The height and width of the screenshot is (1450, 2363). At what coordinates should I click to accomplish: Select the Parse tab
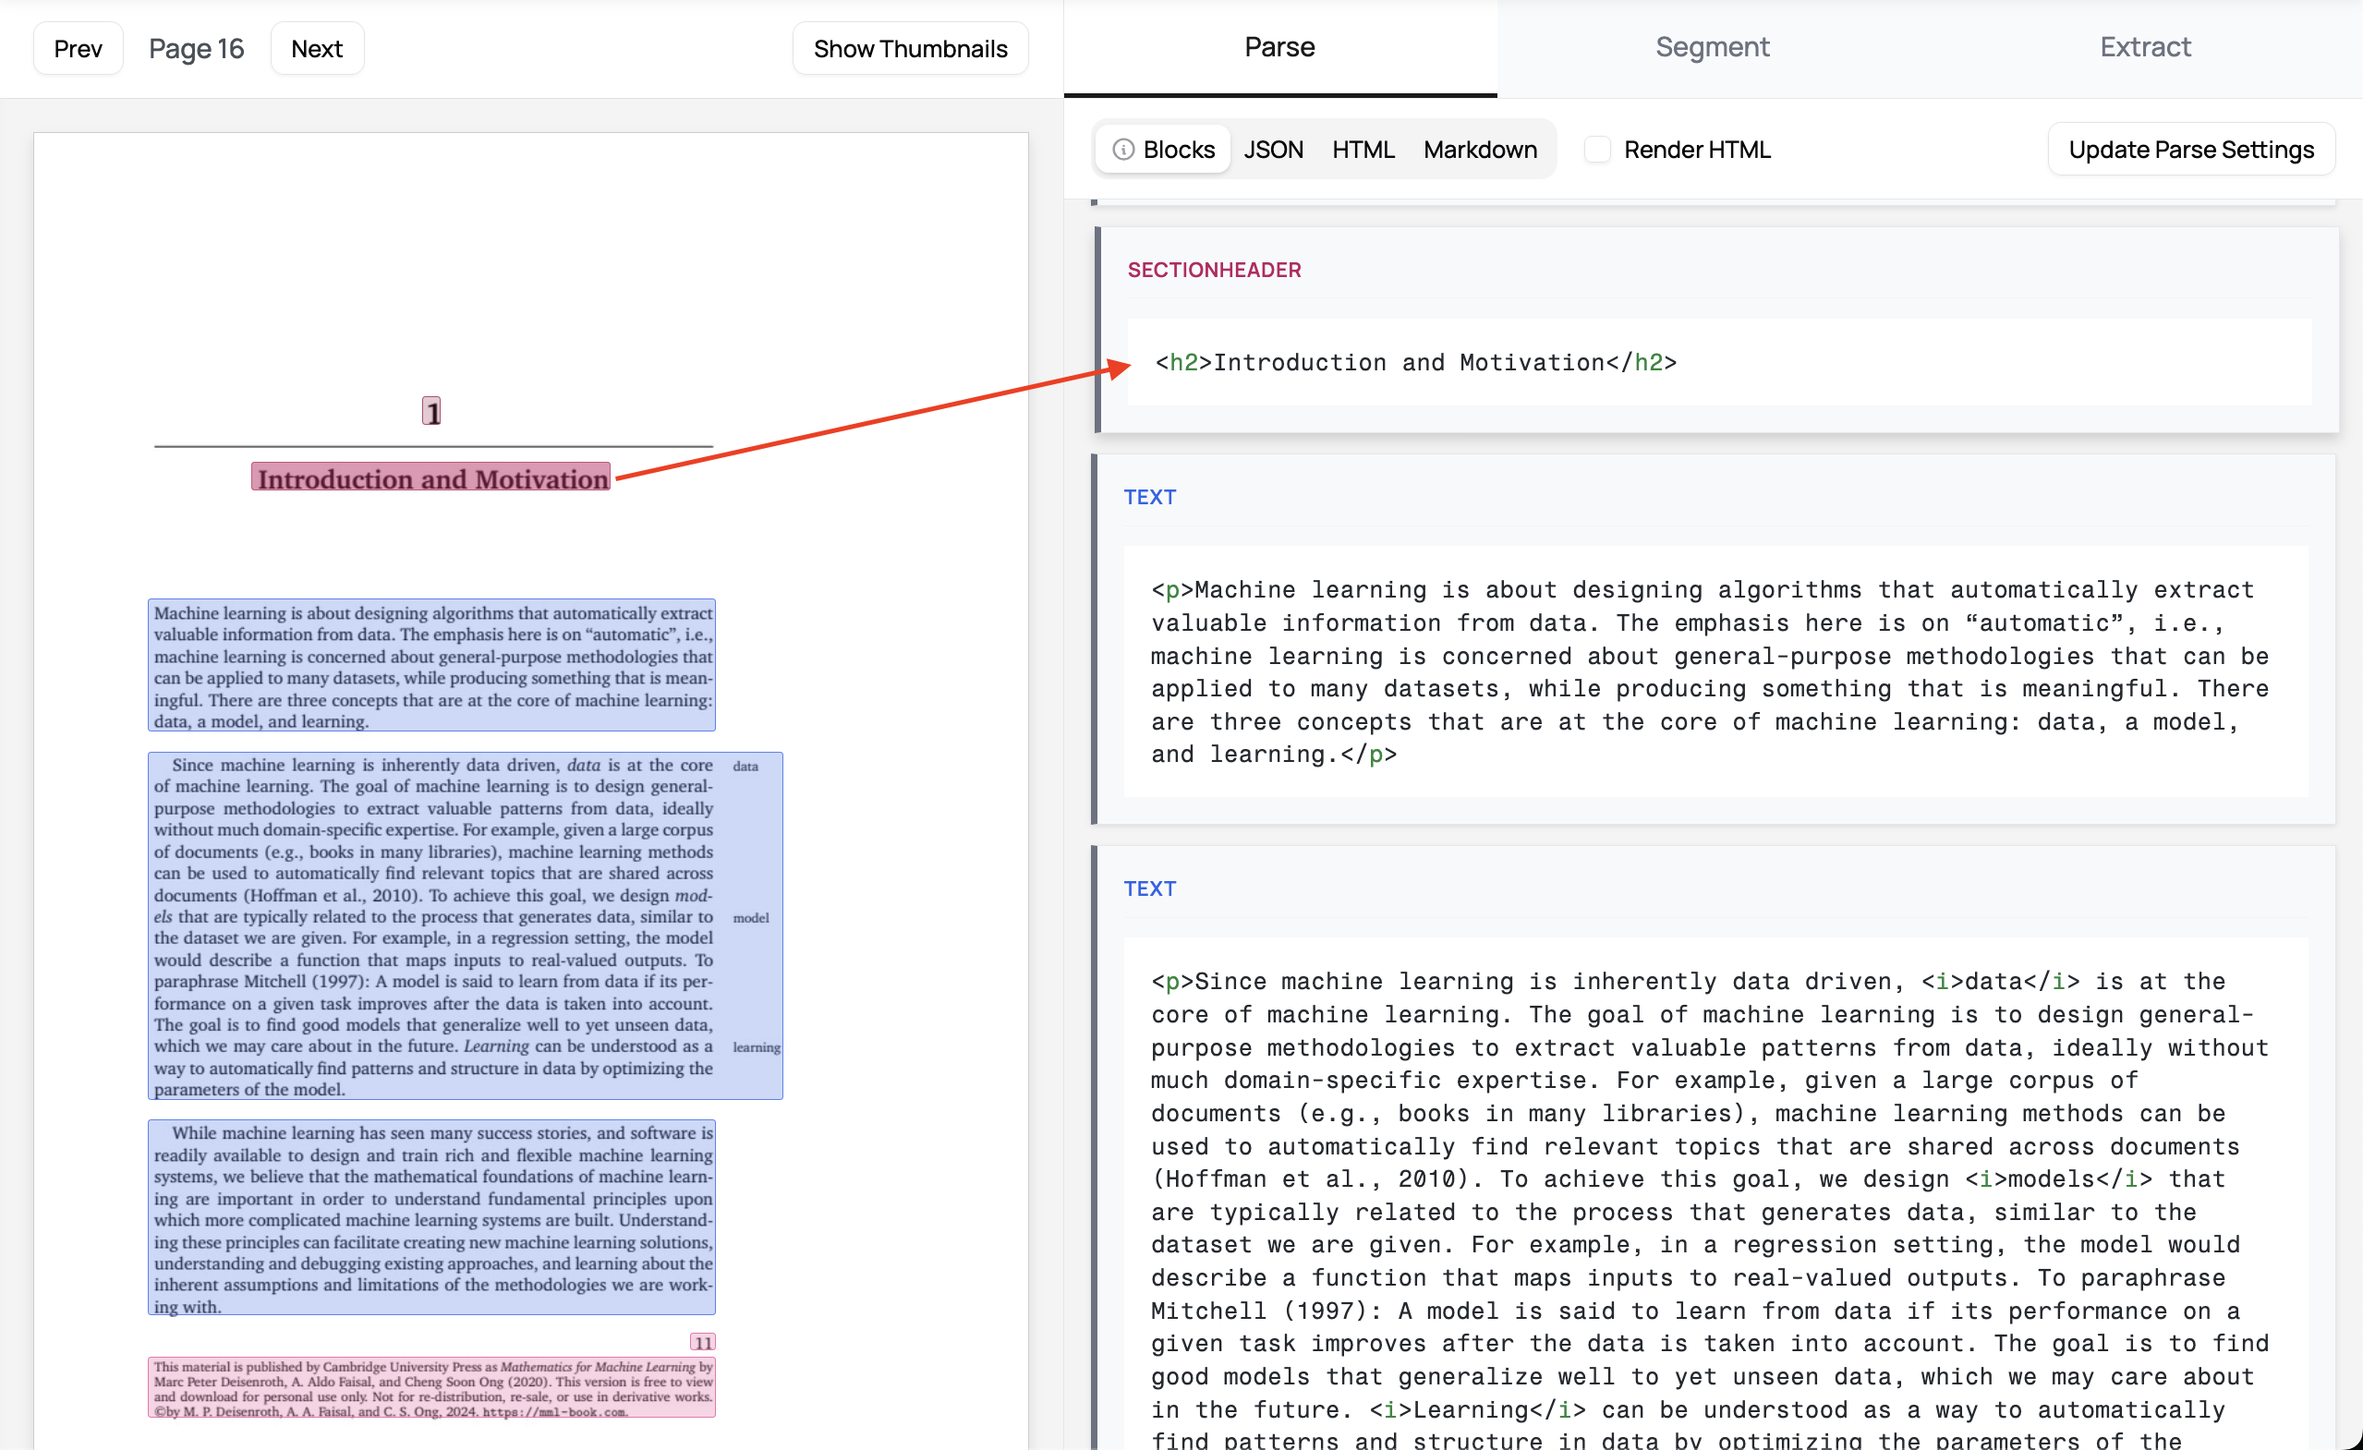[1279, 47]
